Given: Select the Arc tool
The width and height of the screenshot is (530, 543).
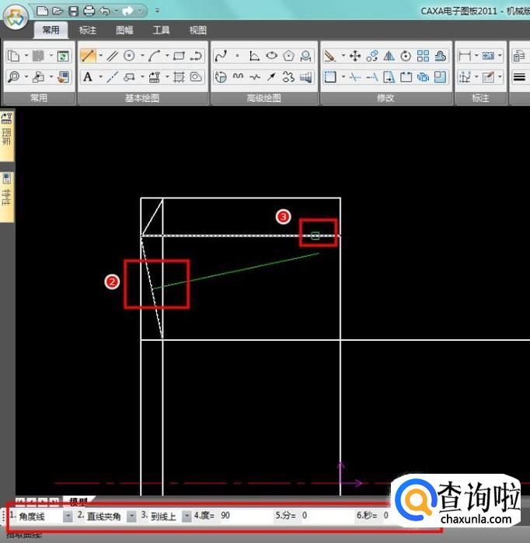Looking at the screenshot, I should tap(155, 56).
